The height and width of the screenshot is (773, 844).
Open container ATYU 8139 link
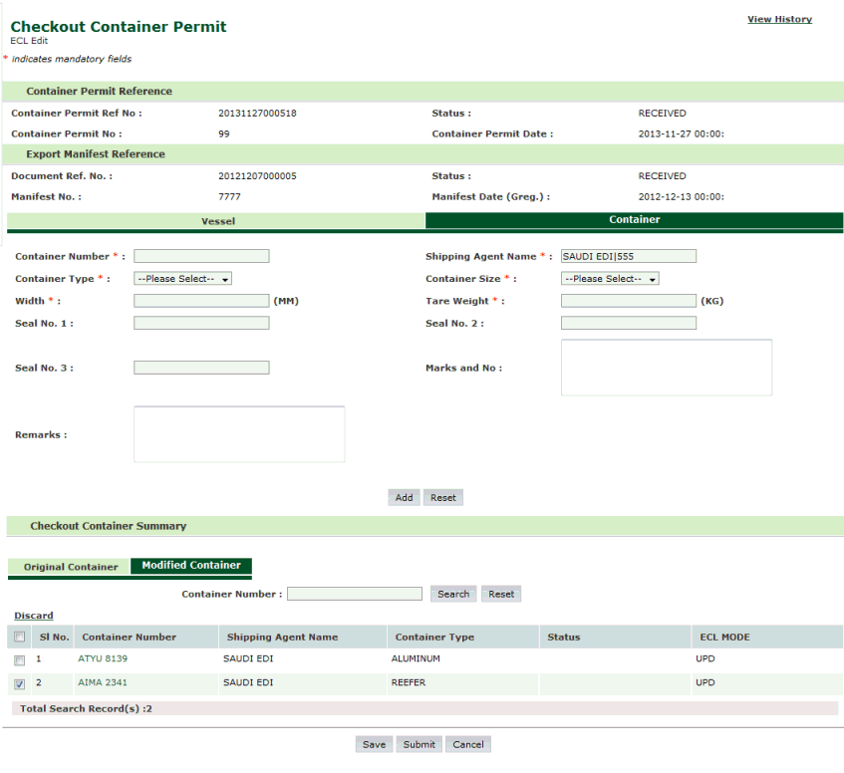pyautogui.click(x=103, y=658)
